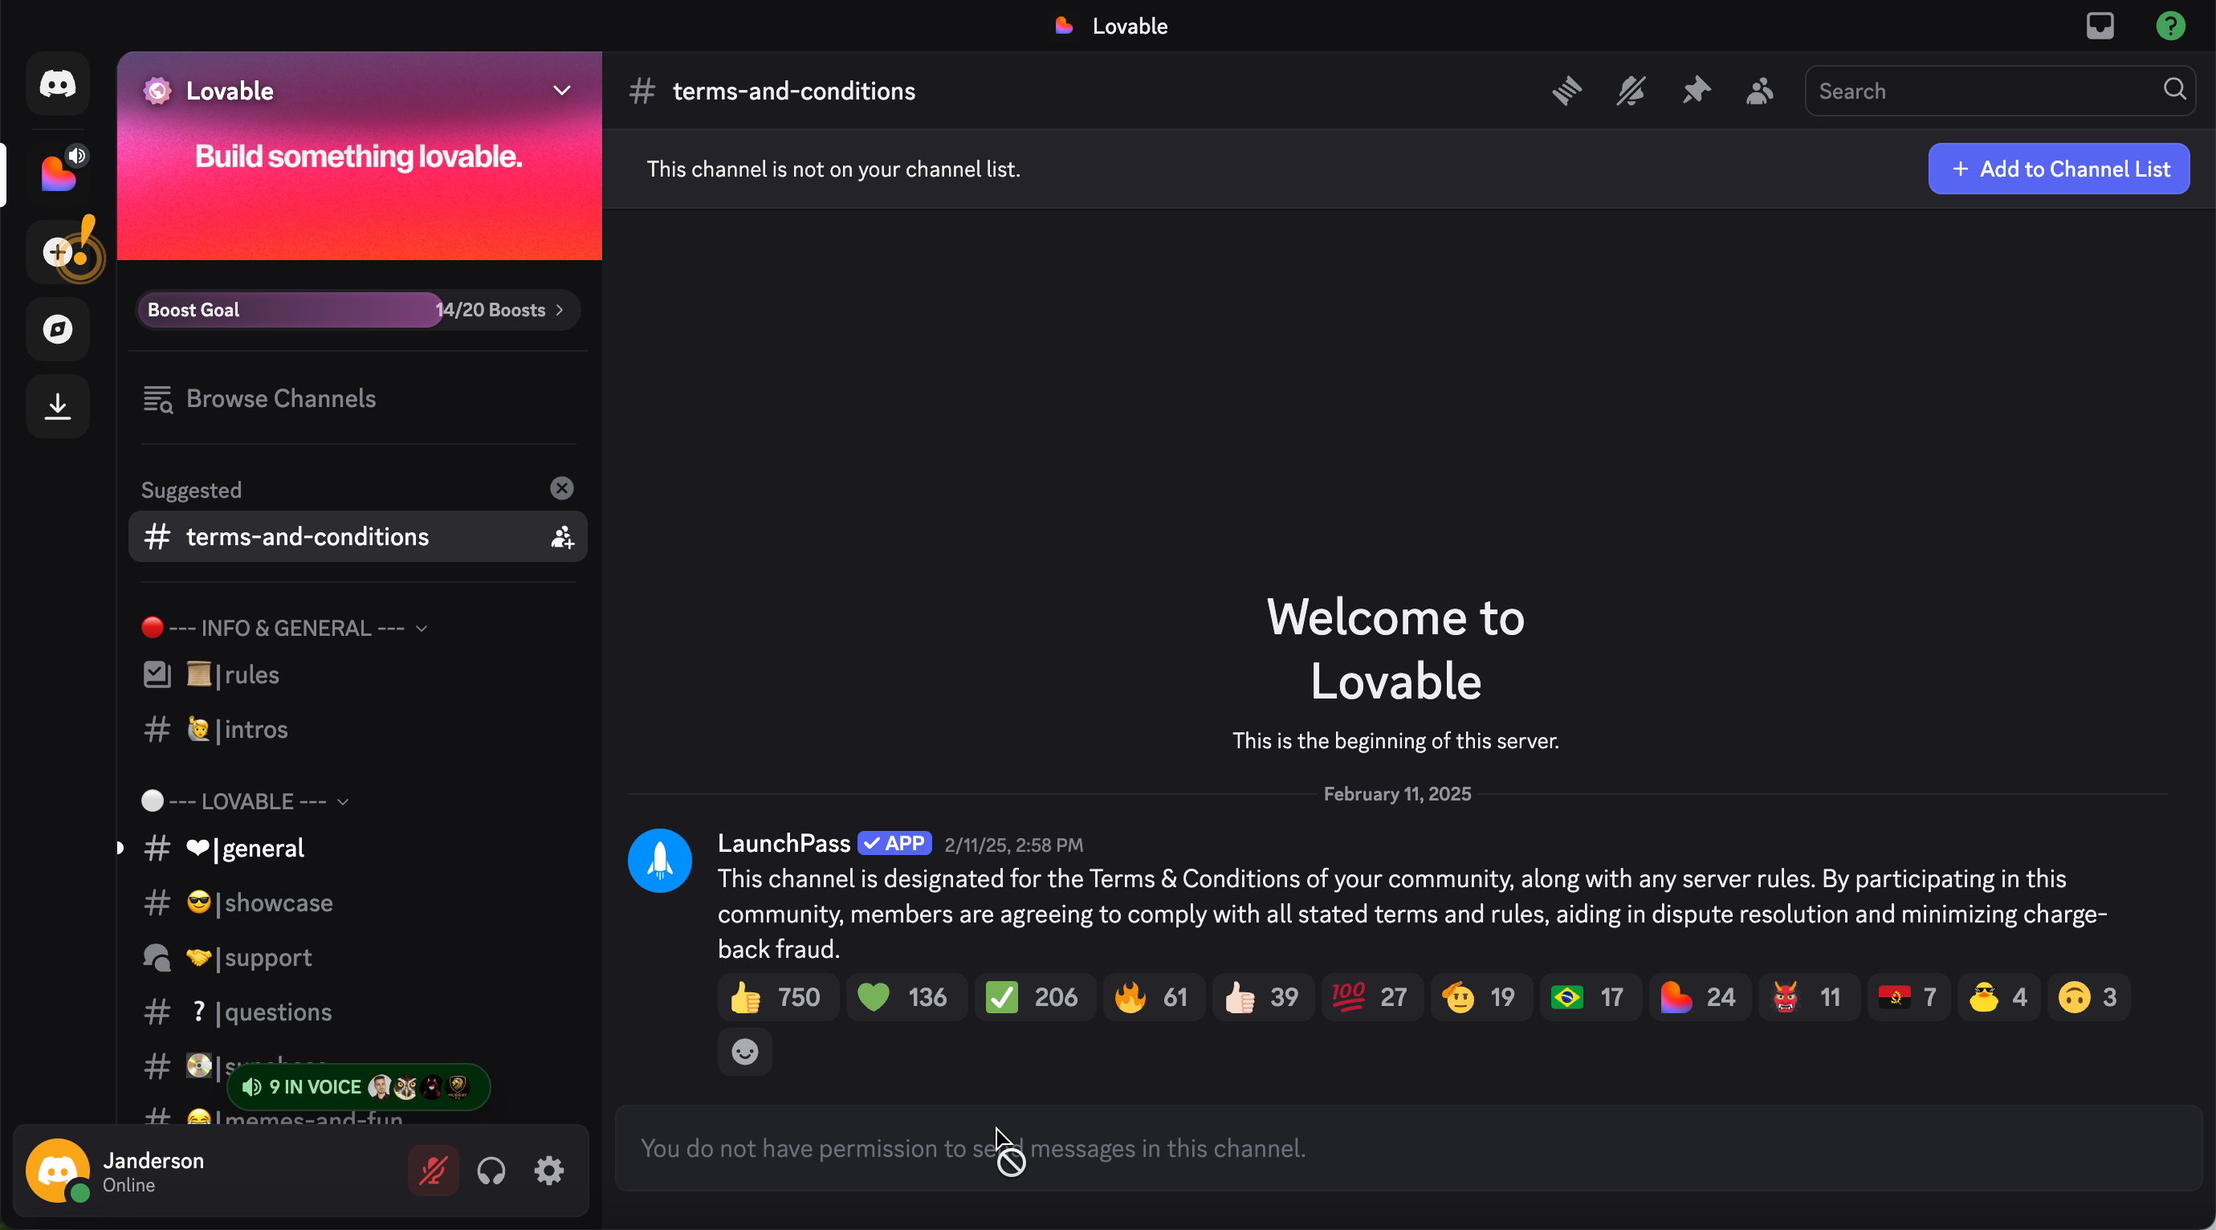This screenshot has height=1230, width=2216.
Task: Click the Build something lovable banner
Action: click(x=359, y=156)
